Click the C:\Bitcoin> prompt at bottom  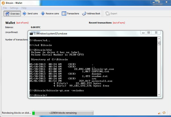(x=38, y=95)
